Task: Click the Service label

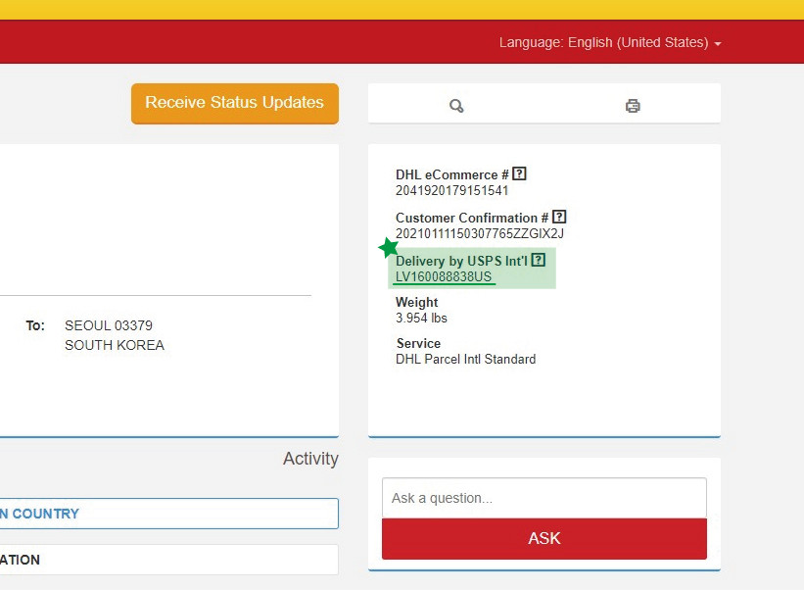Action: point(418,343)
